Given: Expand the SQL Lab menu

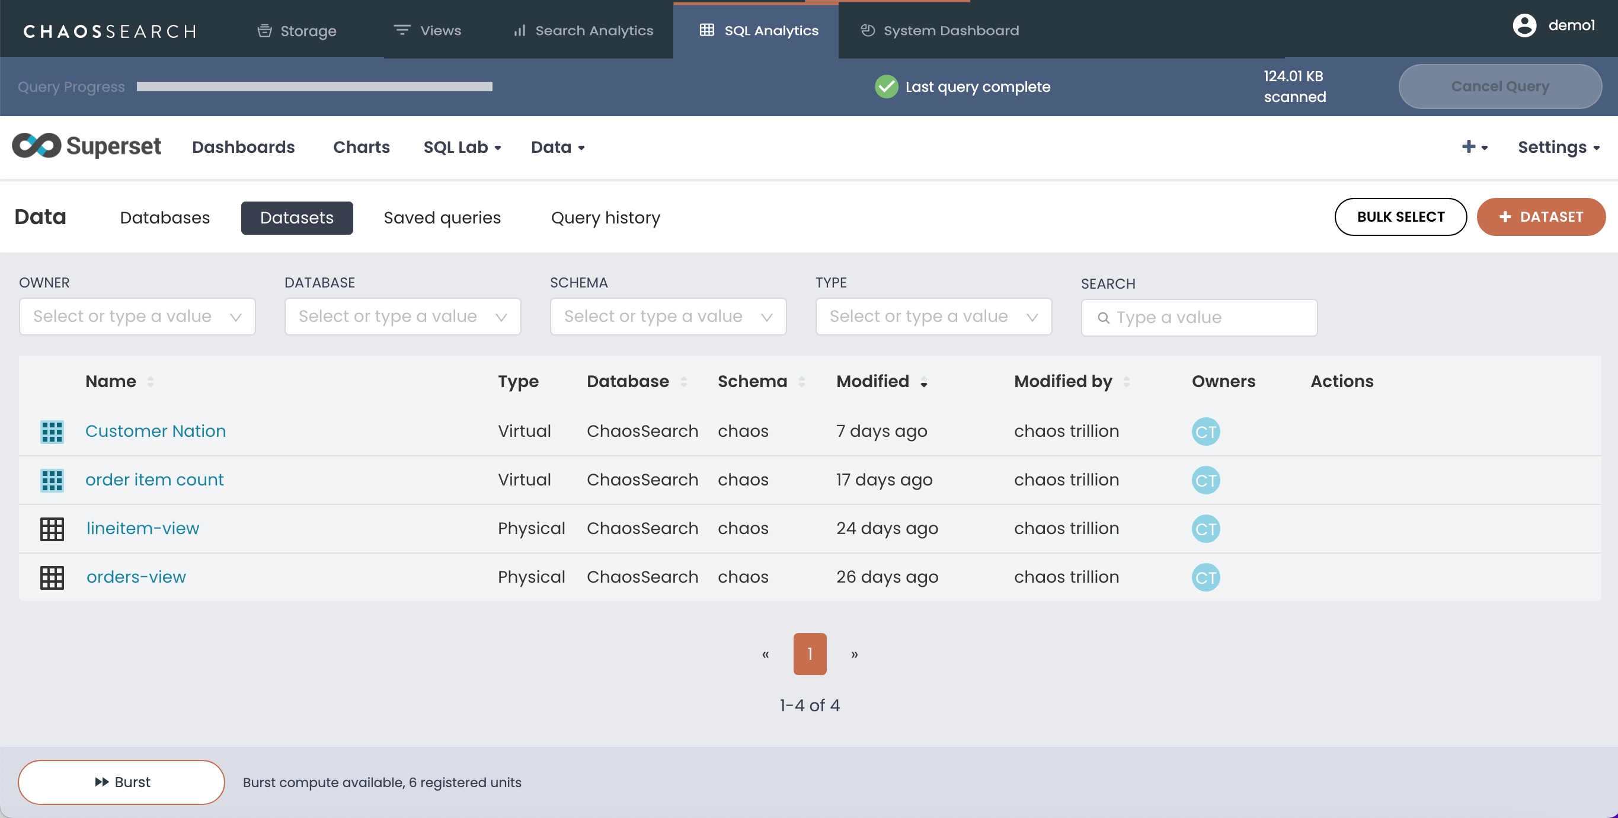Looking at the screenshot, I should point(462,147).
